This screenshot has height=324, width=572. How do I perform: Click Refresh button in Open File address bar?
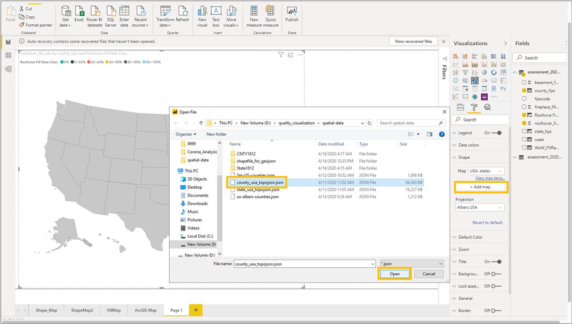[370, 123]
